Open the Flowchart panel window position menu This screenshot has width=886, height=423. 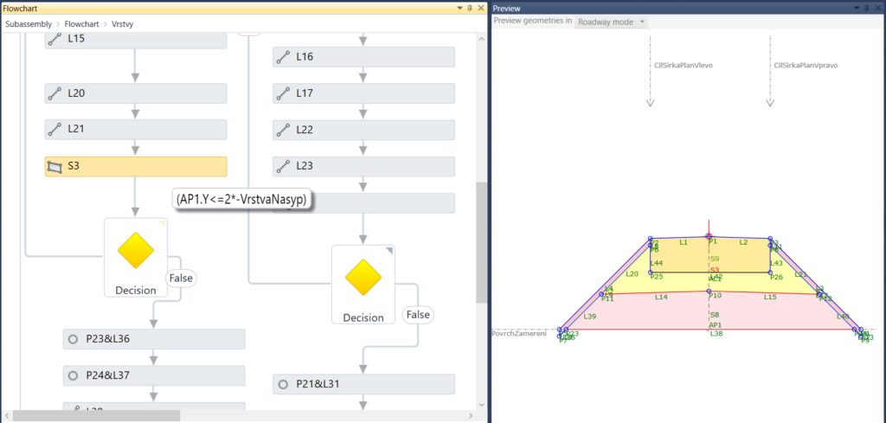[460, 8]
